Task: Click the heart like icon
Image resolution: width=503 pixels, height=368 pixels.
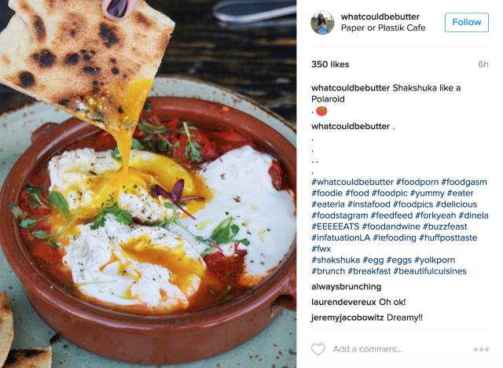Action: tap(318, 349)
